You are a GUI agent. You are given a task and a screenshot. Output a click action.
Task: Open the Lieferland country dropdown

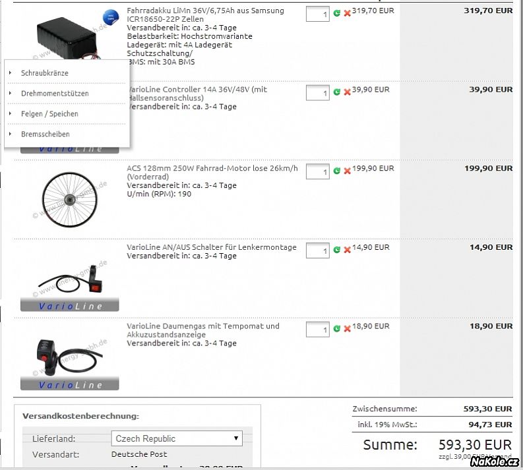(177, 438)
